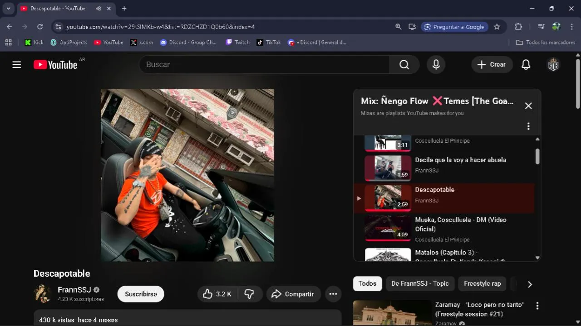Image resolution: width=581 pixels, height=326 pixels.
Task: Open the Todos los marcadores folder
Action: (546, 42)
